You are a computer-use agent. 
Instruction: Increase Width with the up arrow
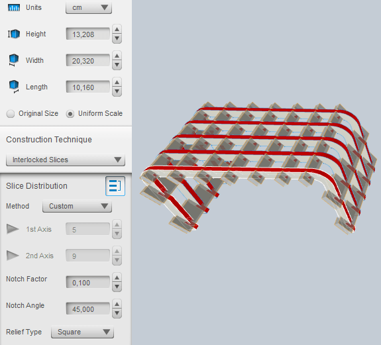coord(117,56)
